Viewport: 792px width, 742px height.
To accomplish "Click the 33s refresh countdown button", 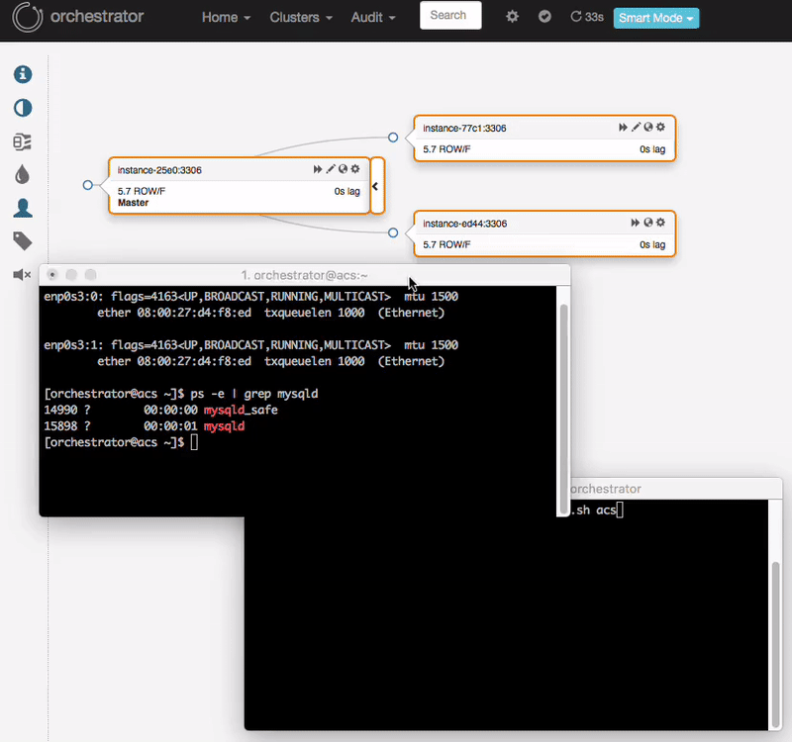I will click(x=586, y=17).
